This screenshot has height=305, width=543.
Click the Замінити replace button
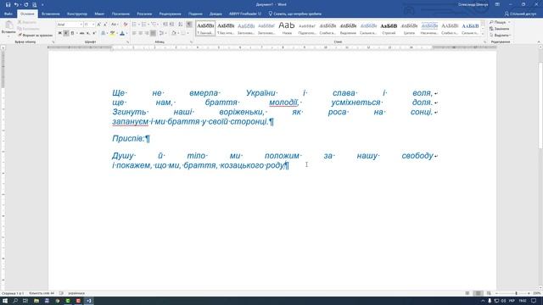(499, 29)
